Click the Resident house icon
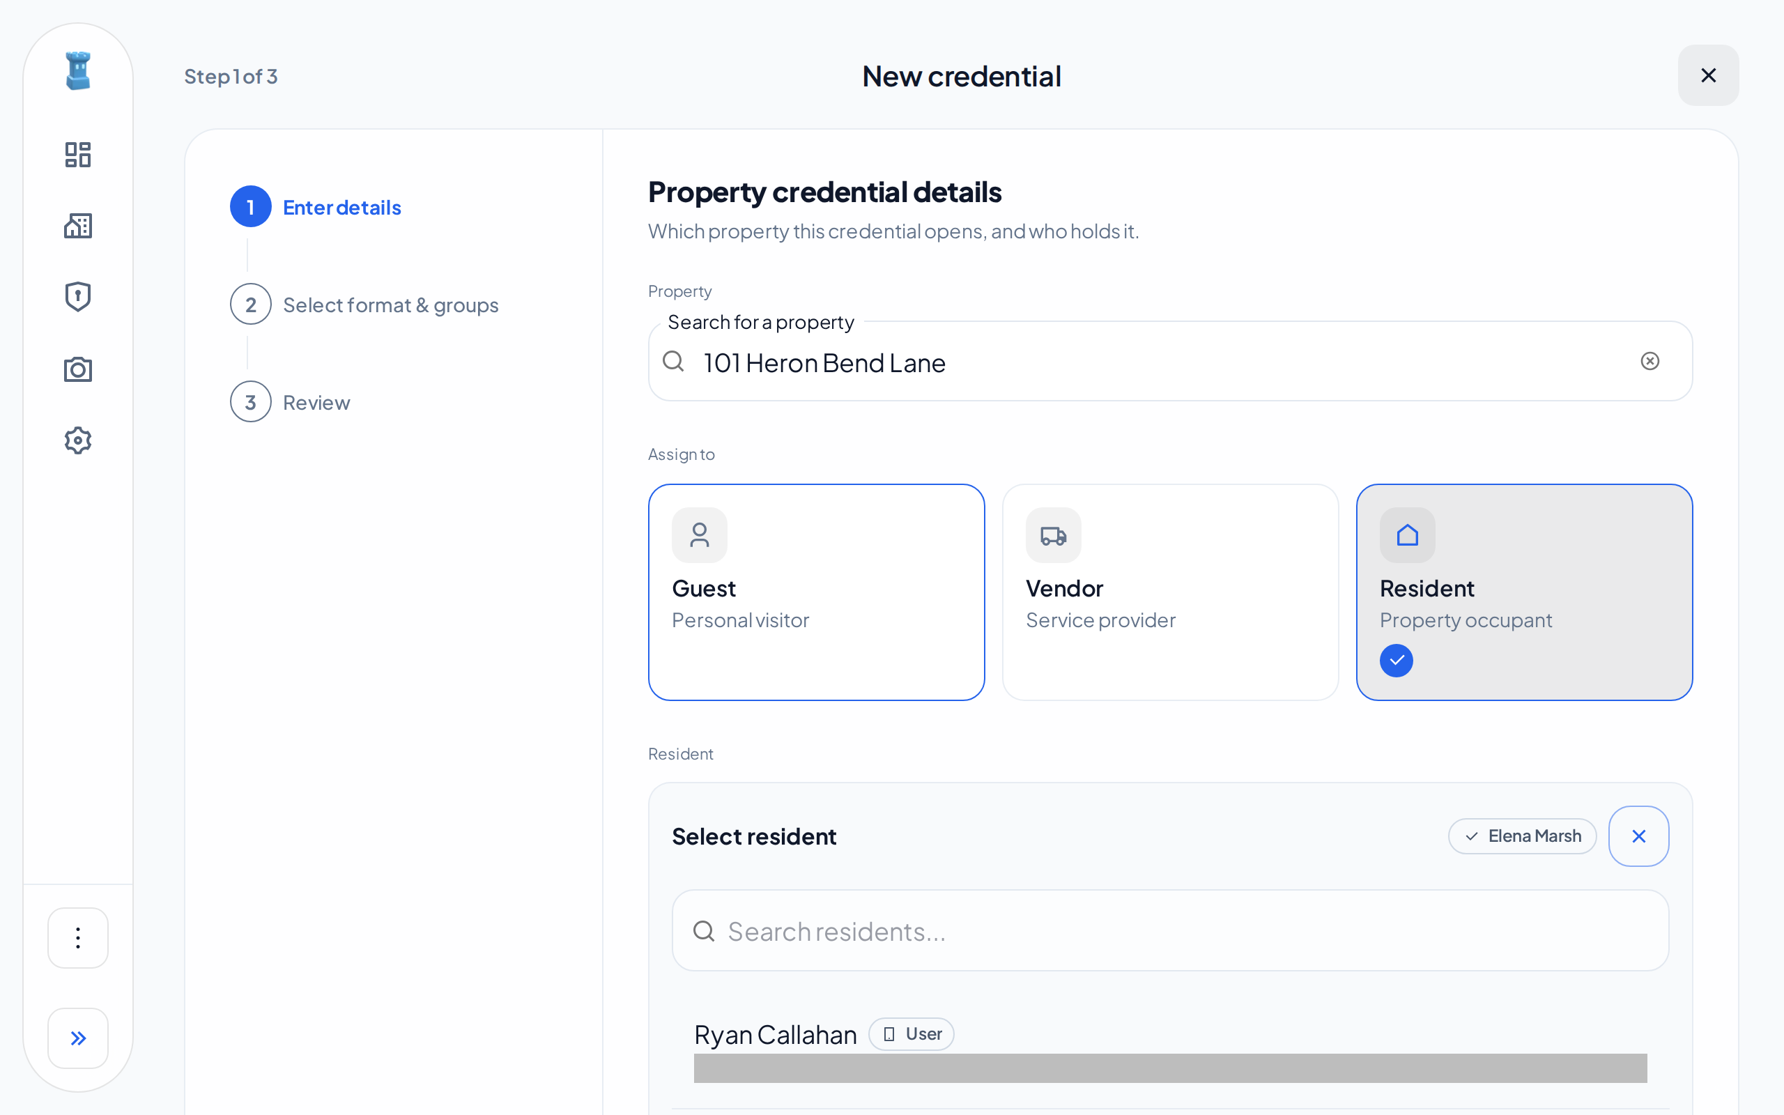This screenshot has width=1784, height=1115. pos(1407,535)
